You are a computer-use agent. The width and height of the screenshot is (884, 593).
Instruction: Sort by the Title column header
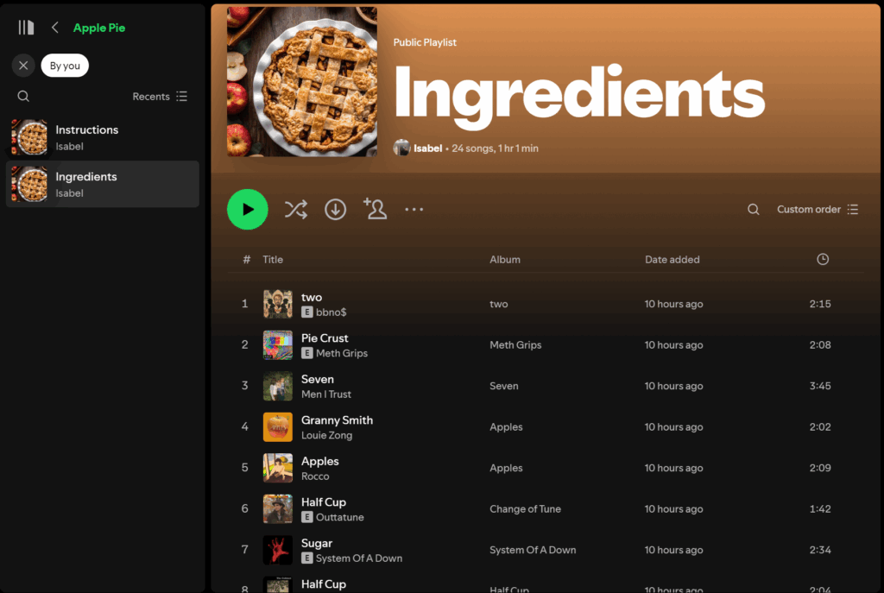pyautogui.click(x=273, y=259)
